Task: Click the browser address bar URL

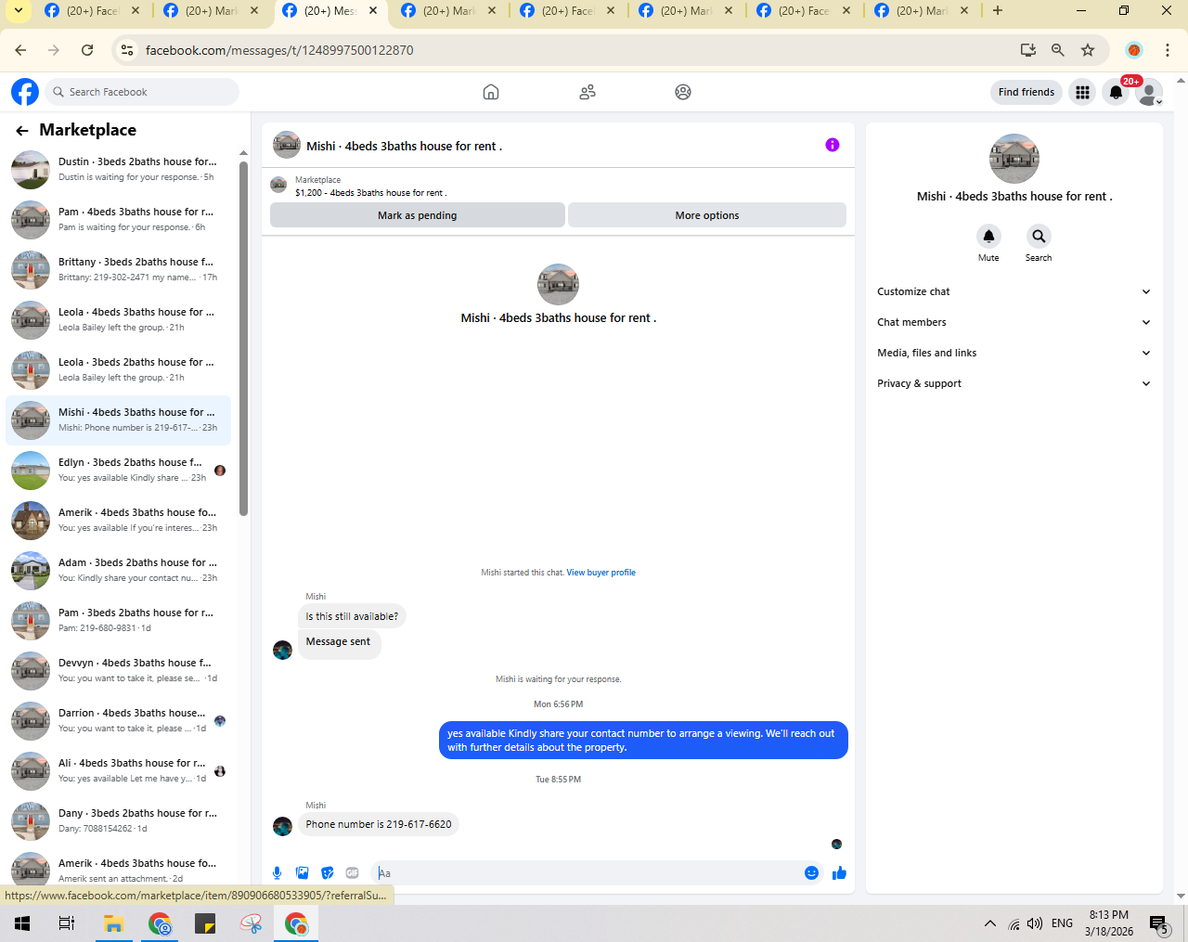Action: (279, 50)
